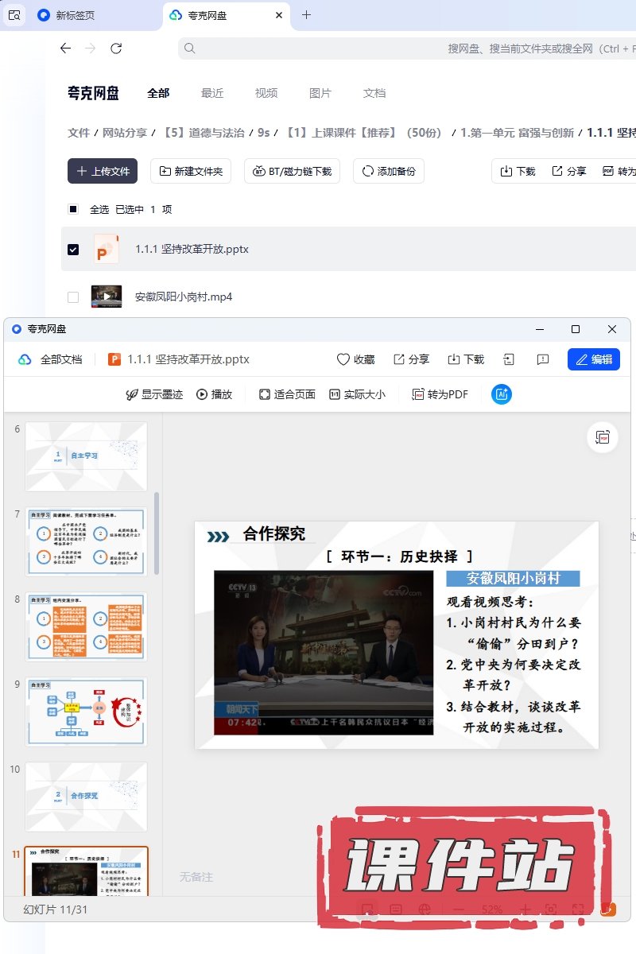The width and height of the screenshot is (636, 954).
Task: Reload the page with the refresh icon
Action: (x=116, y=48)
